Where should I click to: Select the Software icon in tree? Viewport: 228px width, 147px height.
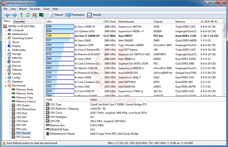9,70
